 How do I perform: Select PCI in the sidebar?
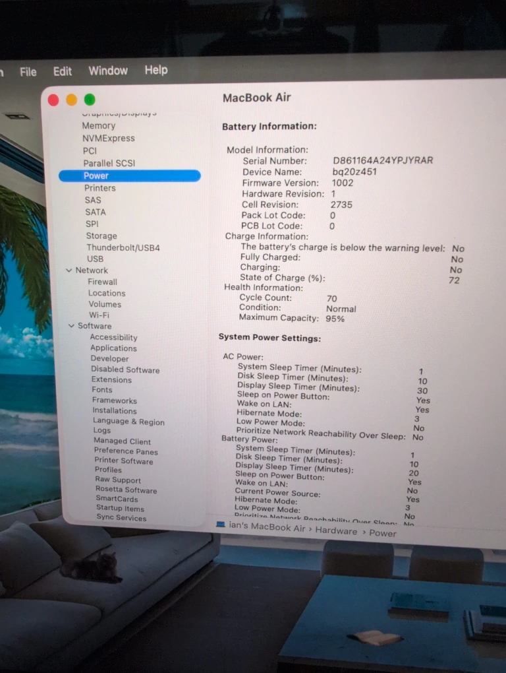click(x=90, y=150)
